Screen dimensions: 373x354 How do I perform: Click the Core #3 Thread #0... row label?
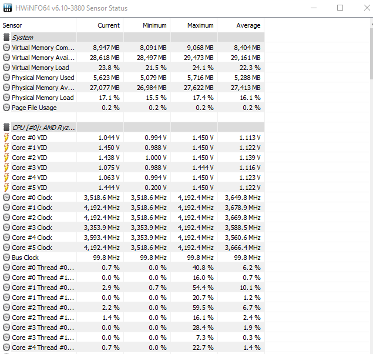point(43,328)
